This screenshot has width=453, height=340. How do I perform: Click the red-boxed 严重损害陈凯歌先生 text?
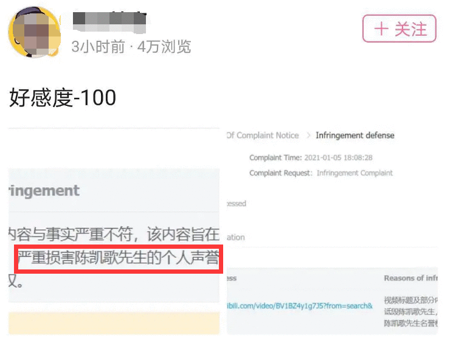(119, 258)
